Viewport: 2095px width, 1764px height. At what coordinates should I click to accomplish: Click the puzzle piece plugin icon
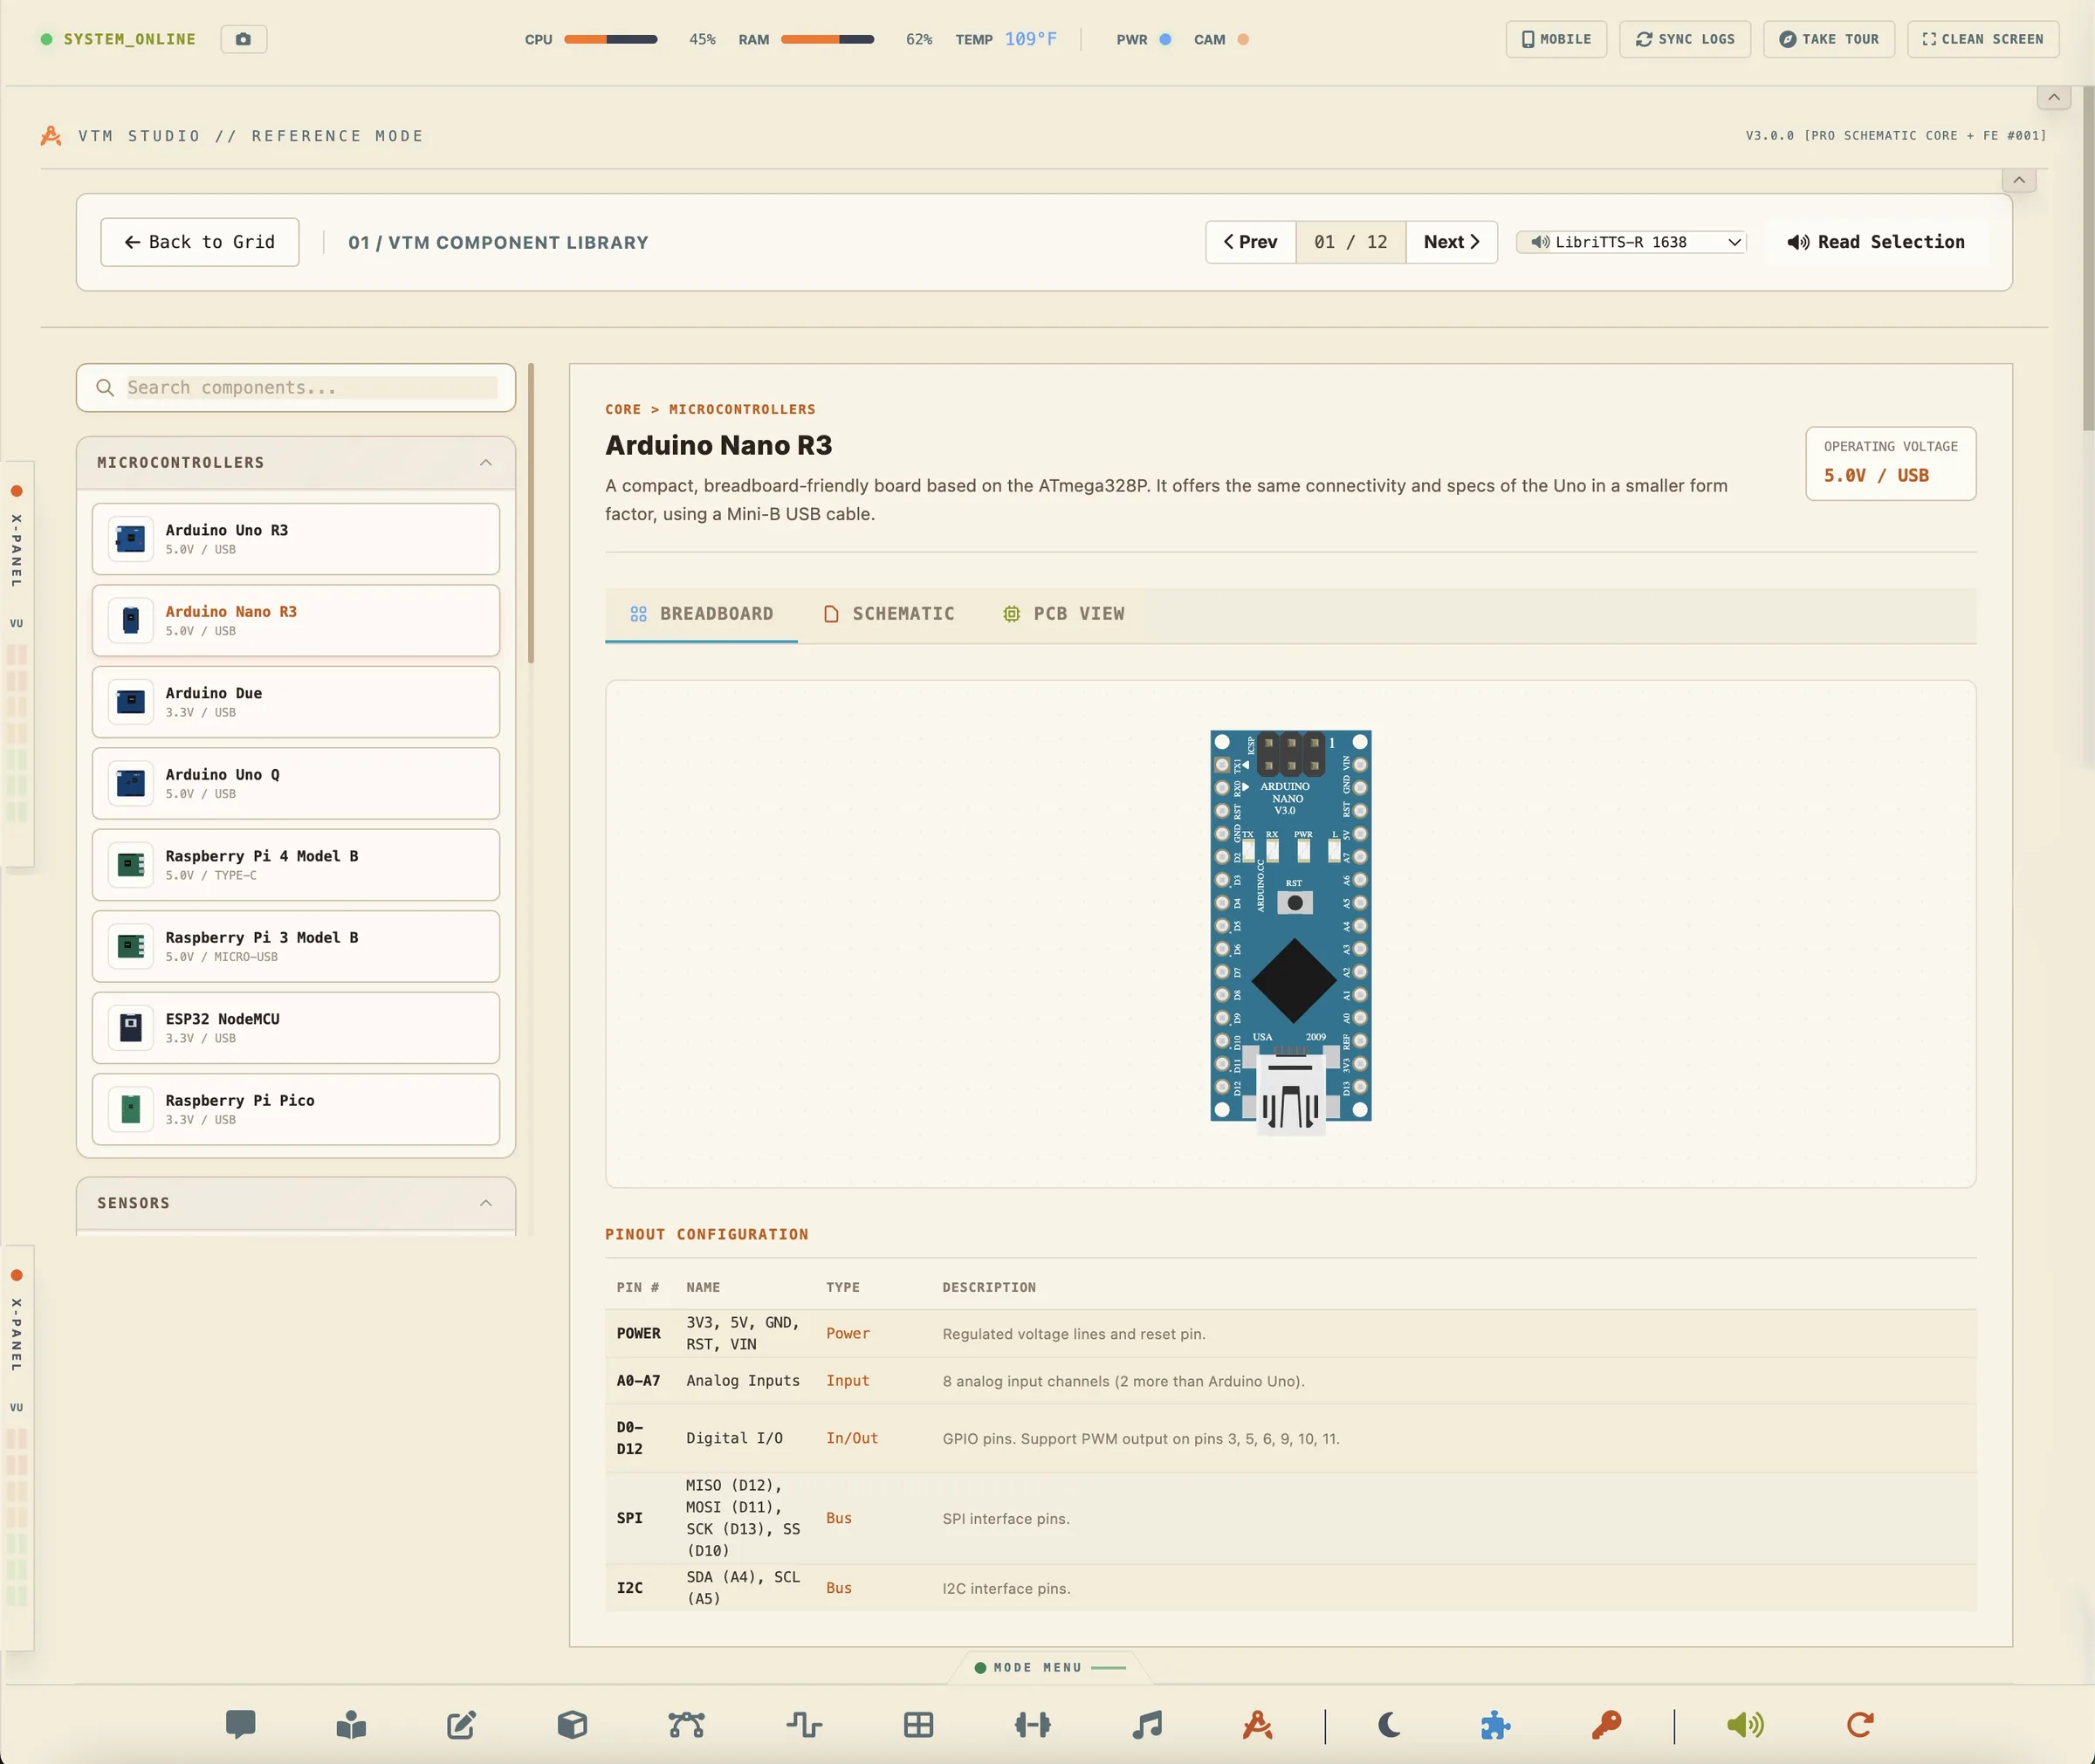[x=1495, y=1724]
